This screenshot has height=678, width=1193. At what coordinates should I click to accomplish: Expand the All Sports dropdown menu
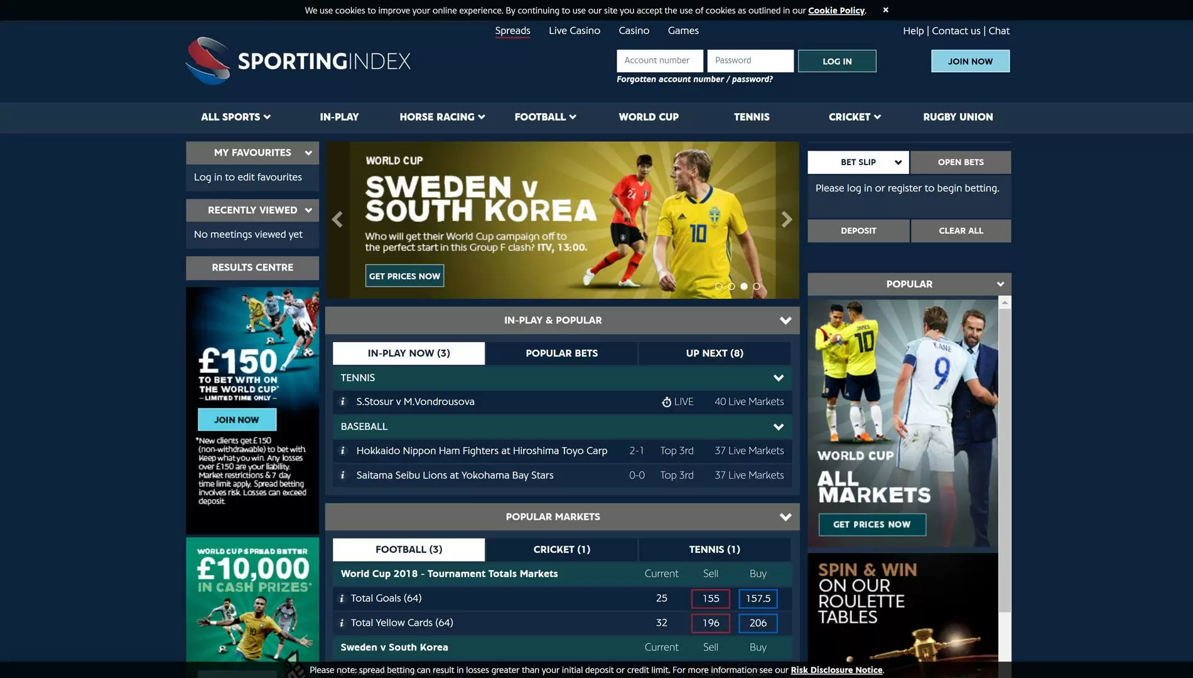point(236,117)
